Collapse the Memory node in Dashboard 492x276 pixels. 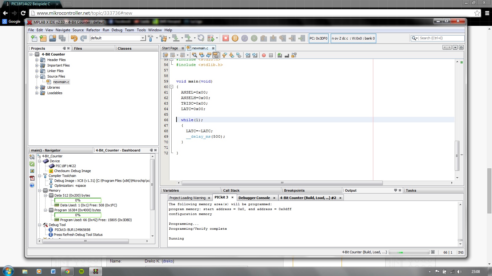pos(40,190)
